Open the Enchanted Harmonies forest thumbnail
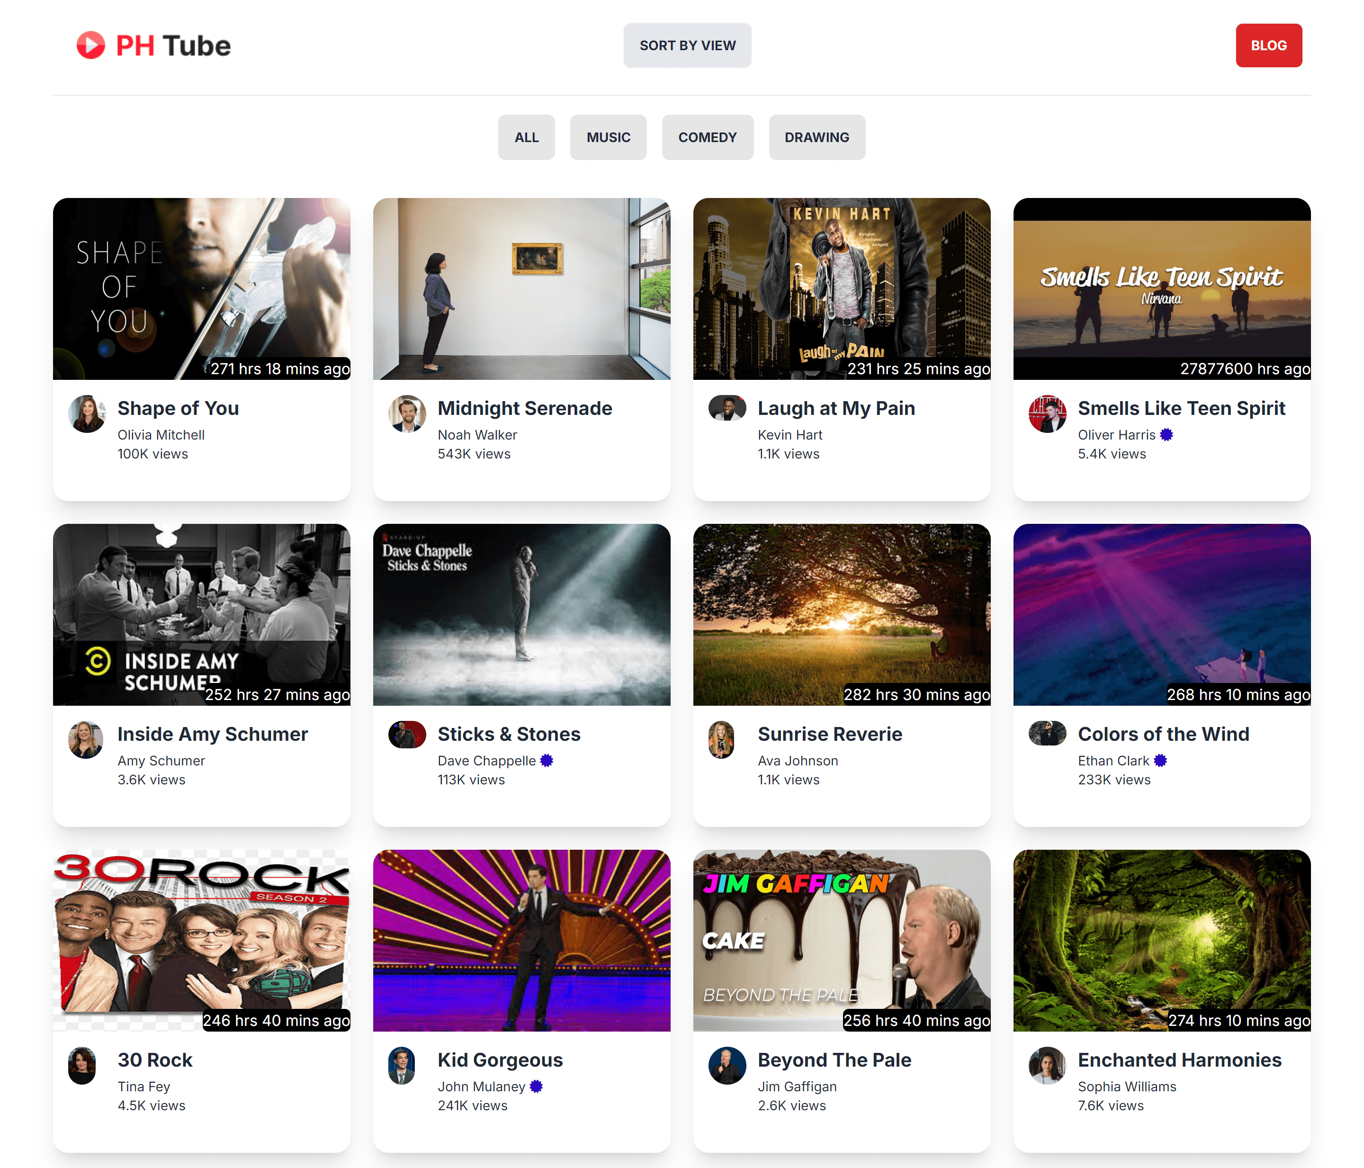This screenshot has height=1168, width=1364. click(x=1161, y=941)
